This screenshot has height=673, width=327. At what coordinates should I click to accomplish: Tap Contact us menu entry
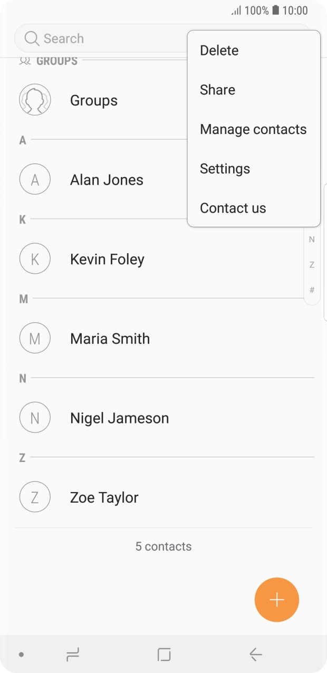point(233,208)
